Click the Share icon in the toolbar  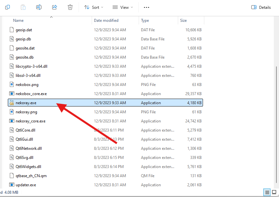(x=54, y=7)
